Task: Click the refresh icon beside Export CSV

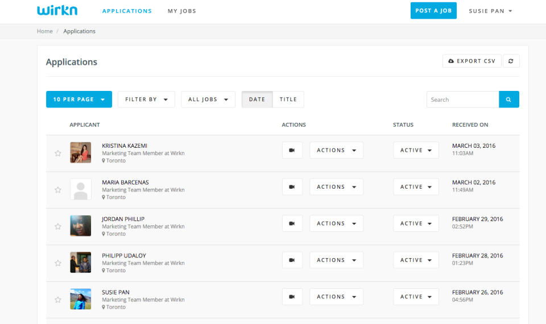Action: click(x=511, y=61)
